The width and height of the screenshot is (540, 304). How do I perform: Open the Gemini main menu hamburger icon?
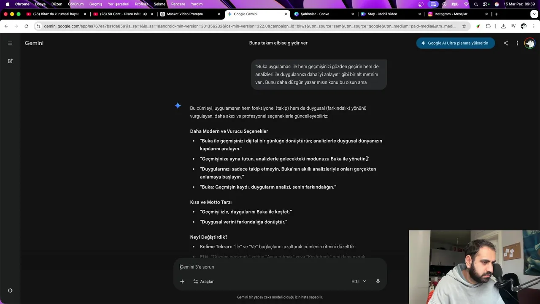[x=10, y=43]
